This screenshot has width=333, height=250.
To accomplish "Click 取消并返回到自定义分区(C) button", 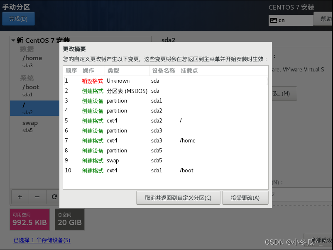I will (178, 198).
